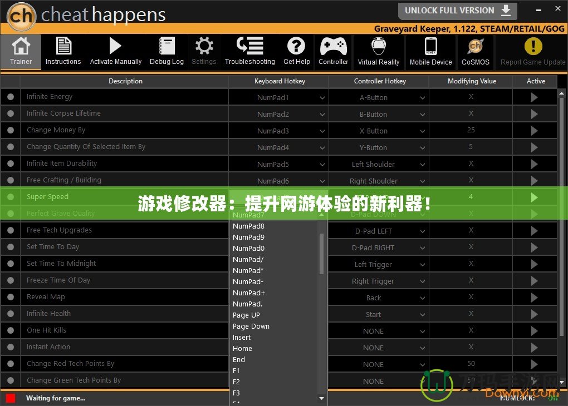The width and height of the screenshot is (568, 406).
Task: Open the Troubleshooting list icon
Action: [x=250, y=46]
